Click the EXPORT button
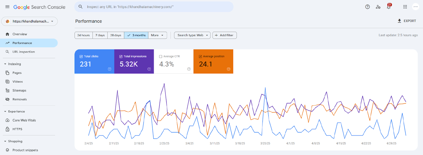 pyautogui.click(x=407, y=21)
